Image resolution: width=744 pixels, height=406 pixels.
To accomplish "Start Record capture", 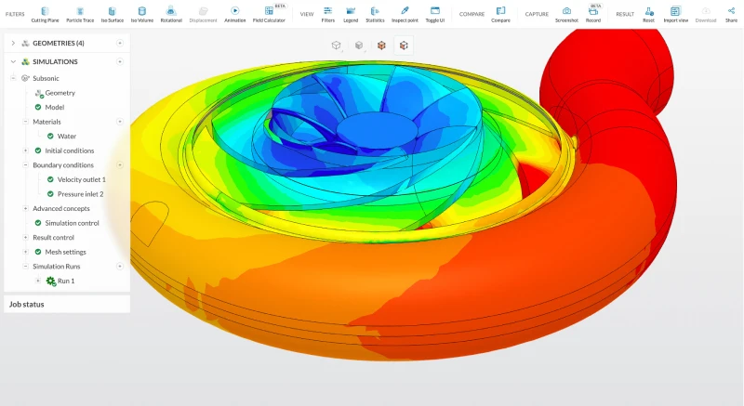I will (x=593, y=15).
